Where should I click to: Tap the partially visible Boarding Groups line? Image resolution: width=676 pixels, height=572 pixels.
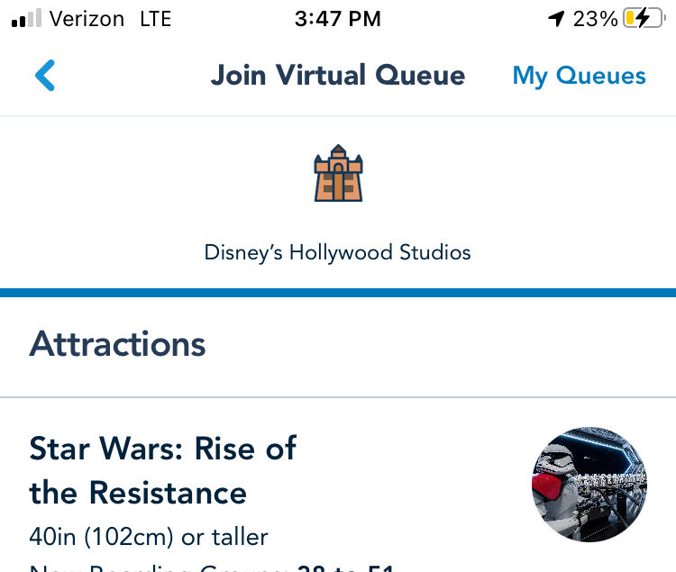point(212,567)
